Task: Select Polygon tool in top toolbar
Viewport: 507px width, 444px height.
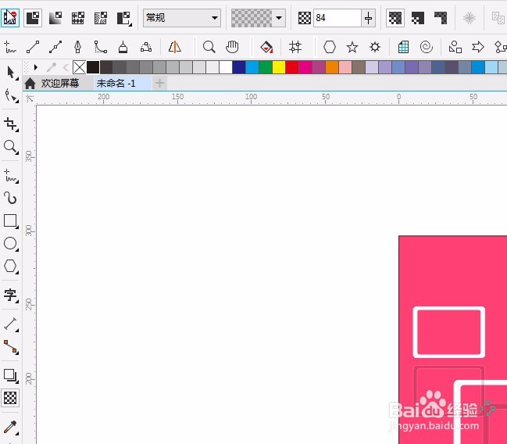Action: point(330,47)
